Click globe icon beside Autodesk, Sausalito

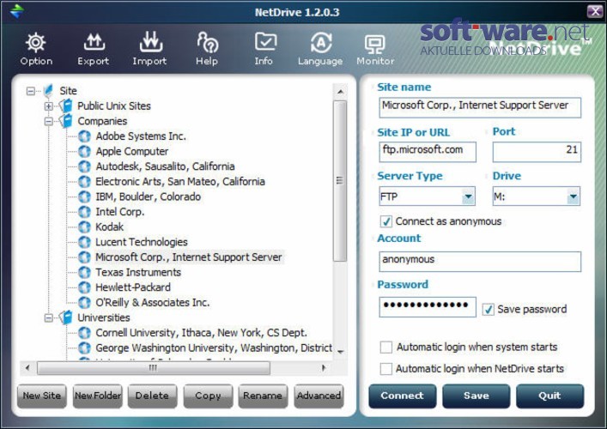pos(84,166)
